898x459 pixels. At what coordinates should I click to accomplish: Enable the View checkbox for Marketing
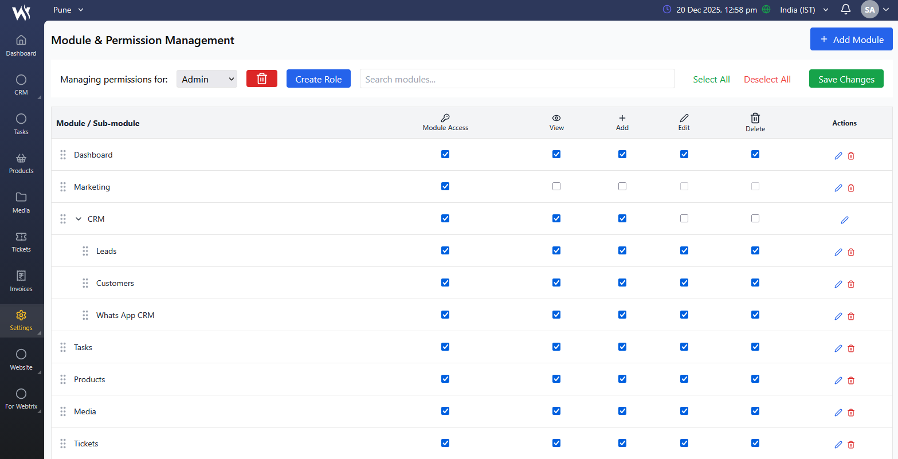(556, 186)
